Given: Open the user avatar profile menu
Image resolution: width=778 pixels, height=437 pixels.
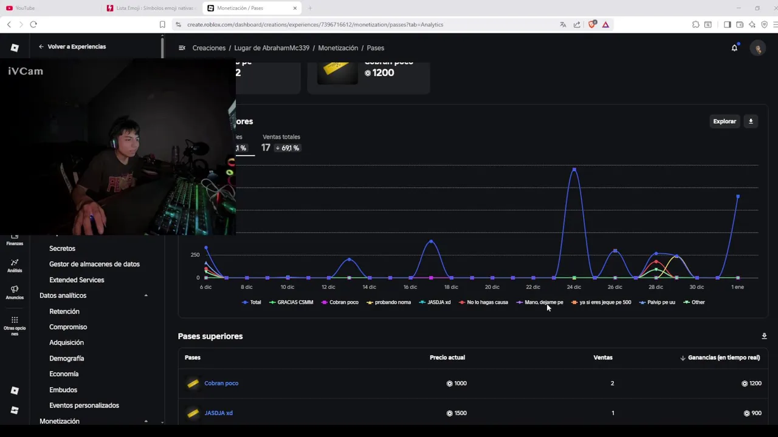Looking at the screenshot, I should (757, 48).
